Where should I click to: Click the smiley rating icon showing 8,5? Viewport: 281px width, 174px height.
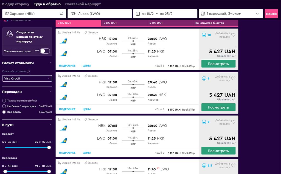click(x=204, y=165)
